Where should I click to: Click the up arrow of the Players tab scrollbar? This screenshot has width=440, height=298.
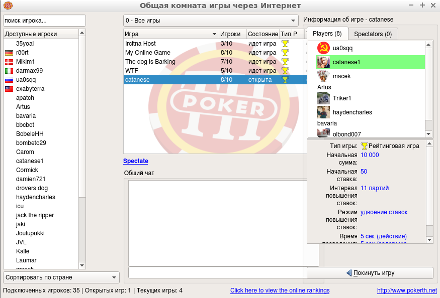coord(428,45)
